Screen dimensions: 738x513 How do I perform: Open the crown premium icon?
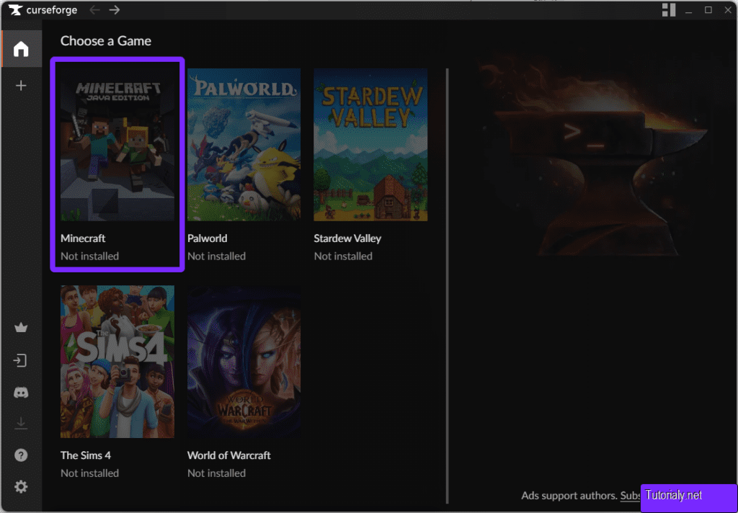(21, 328)
